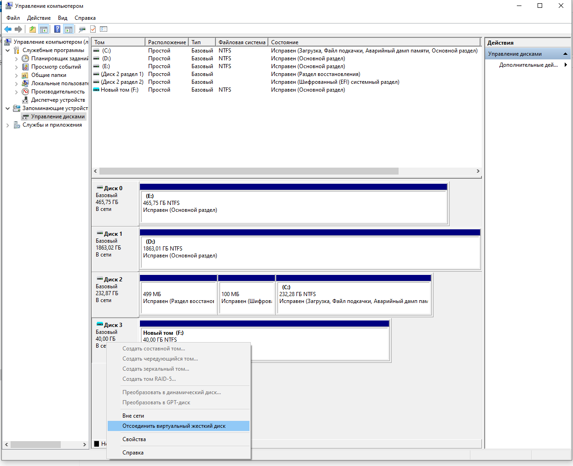Screen dimensions: 573x466
Task: Click the Up One Level folder icon
Action: coord(33,29)
